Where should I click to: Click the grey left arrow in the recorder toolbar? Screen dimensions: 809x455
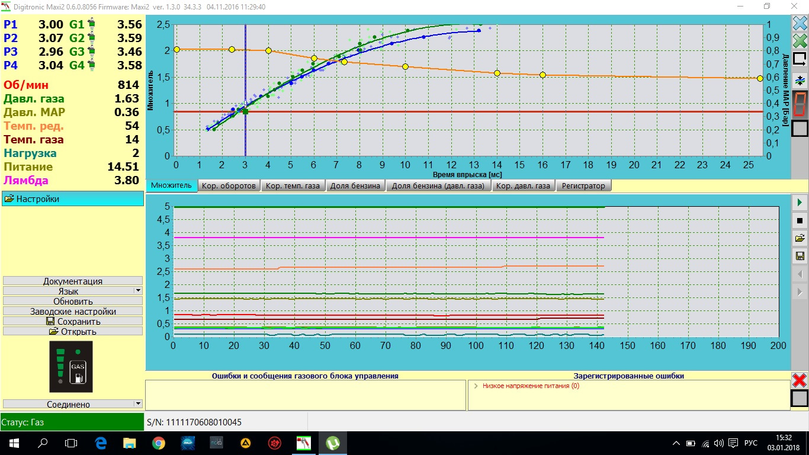[x=800, y=274]
